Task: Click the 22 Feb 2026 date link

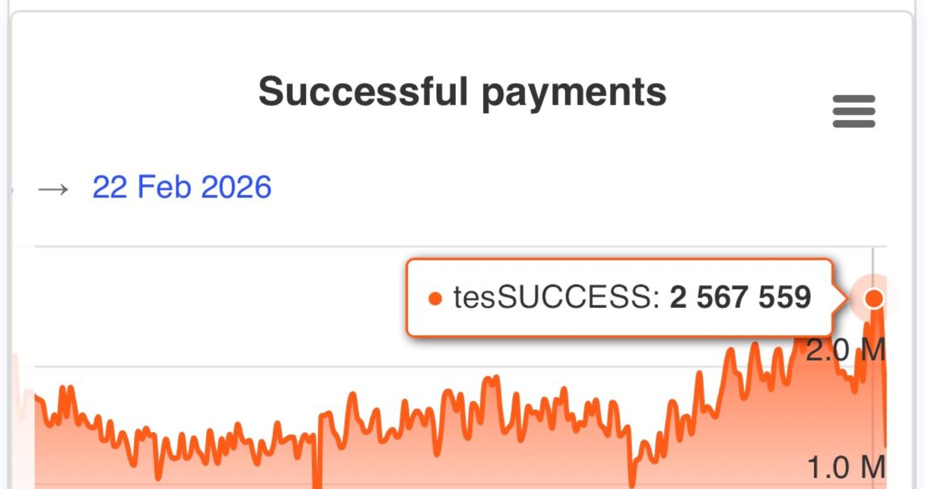Action: tap(182, 187)
